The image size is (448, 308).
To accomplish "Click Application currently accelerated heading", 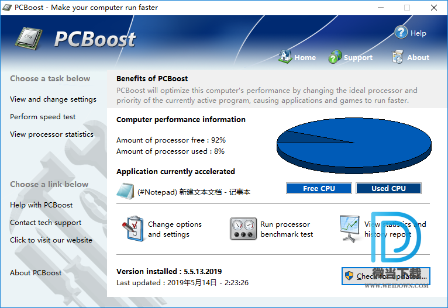I will coord(175,172).
